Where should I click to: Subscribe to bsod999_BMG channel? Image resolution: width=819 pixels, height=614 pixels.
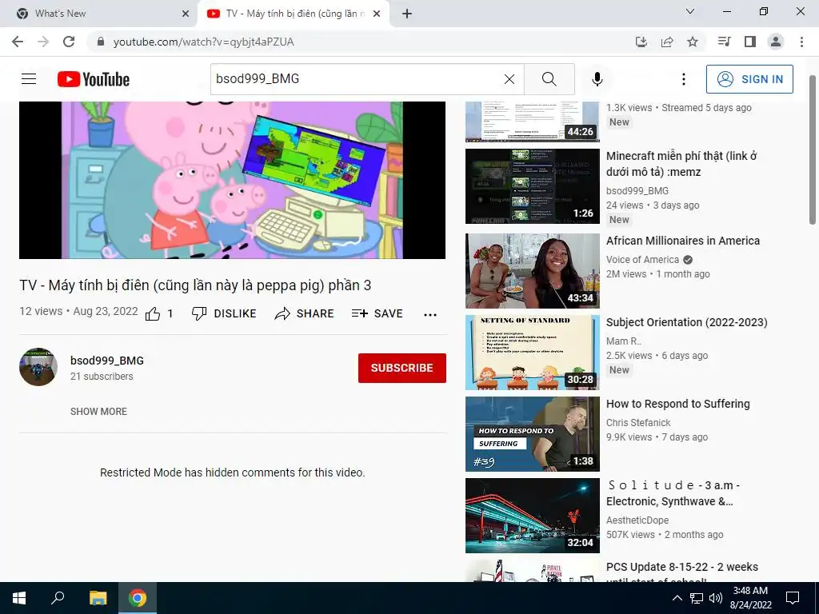[402, 368]
